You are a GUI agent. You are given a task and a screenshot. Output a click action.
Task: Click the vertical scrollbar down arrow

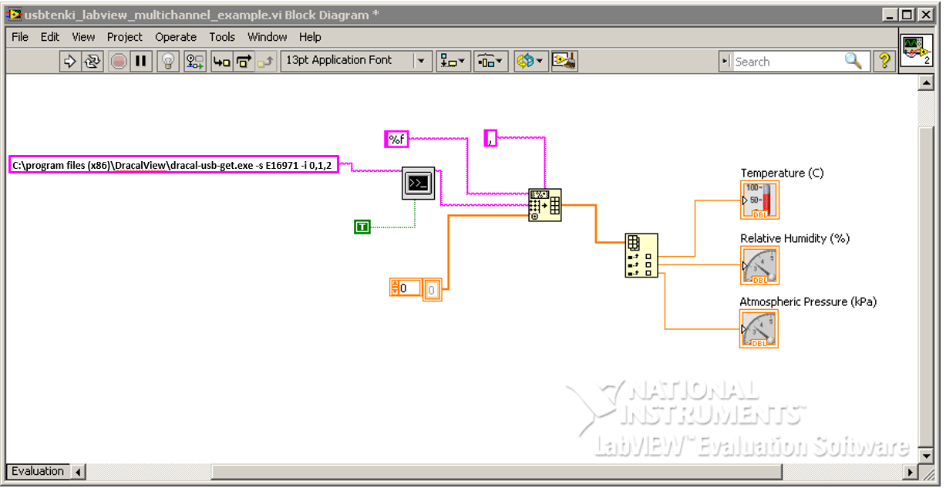[926, 456]
